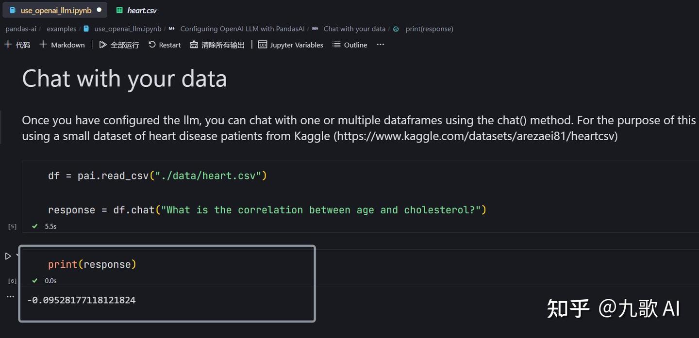This screenshot has width=699, height=338.
Task: Insert a new Markdown cell
Action: (x=62, y=44)
